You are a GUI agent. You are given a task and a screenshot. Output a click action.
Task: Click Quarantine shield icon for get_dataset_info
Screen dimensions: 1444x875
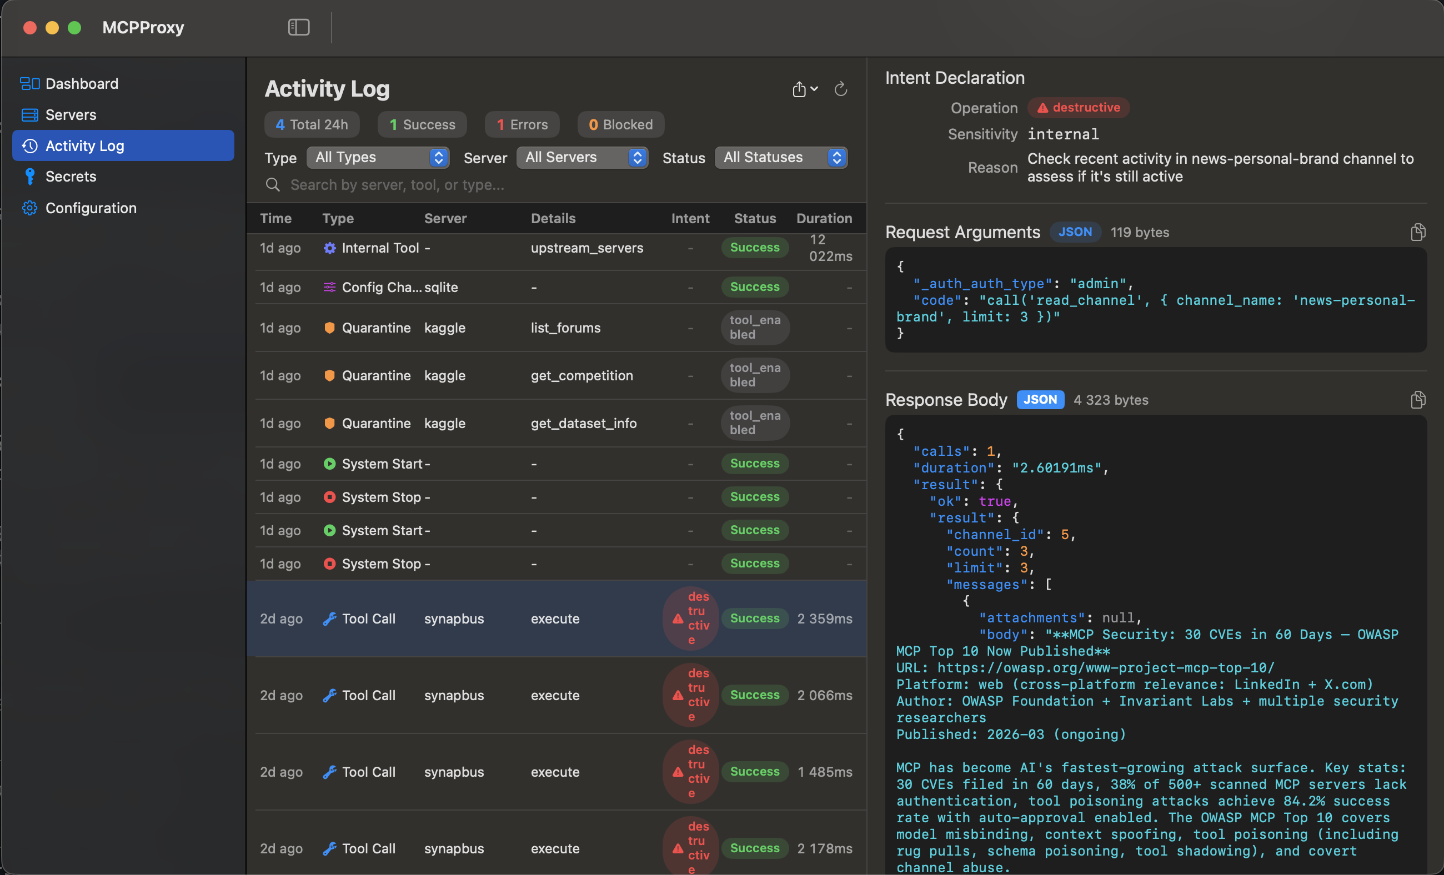click(330, 424)
